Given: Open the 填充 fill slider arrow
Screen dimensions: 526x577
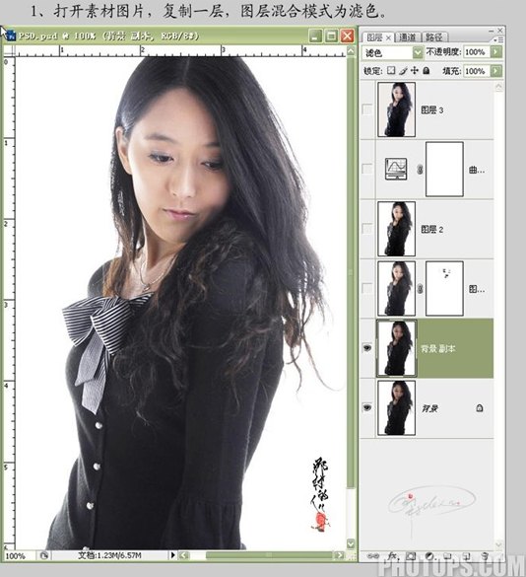Looking at the screenshot, I should [496, 71].
